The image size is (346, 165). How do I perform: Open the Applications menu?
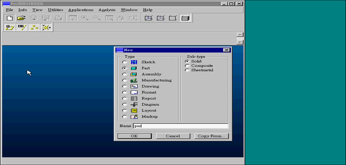(81, 10)
